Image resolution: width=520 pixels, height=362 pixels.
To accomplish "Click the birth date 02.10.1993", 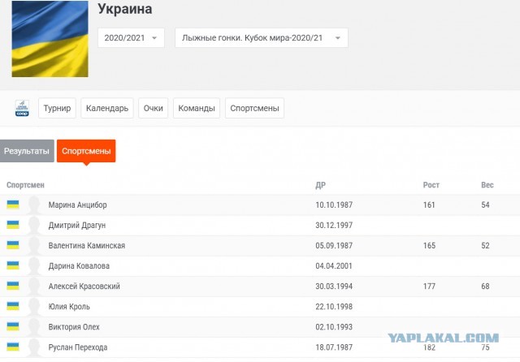I will (334, 327).
